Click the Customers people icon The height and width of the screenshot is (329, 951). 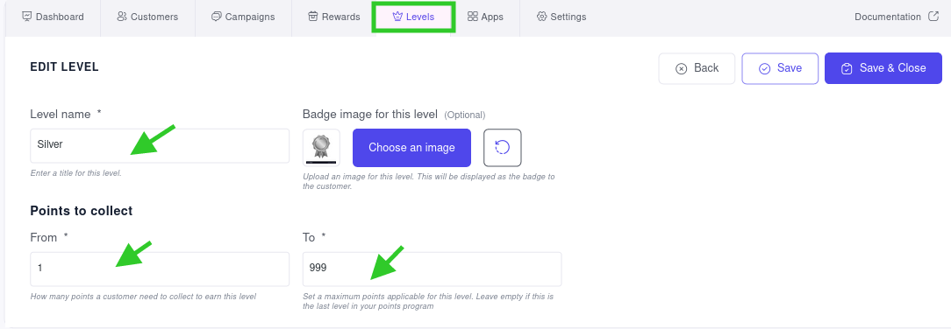pyautogui.click(x=122, y=17)
